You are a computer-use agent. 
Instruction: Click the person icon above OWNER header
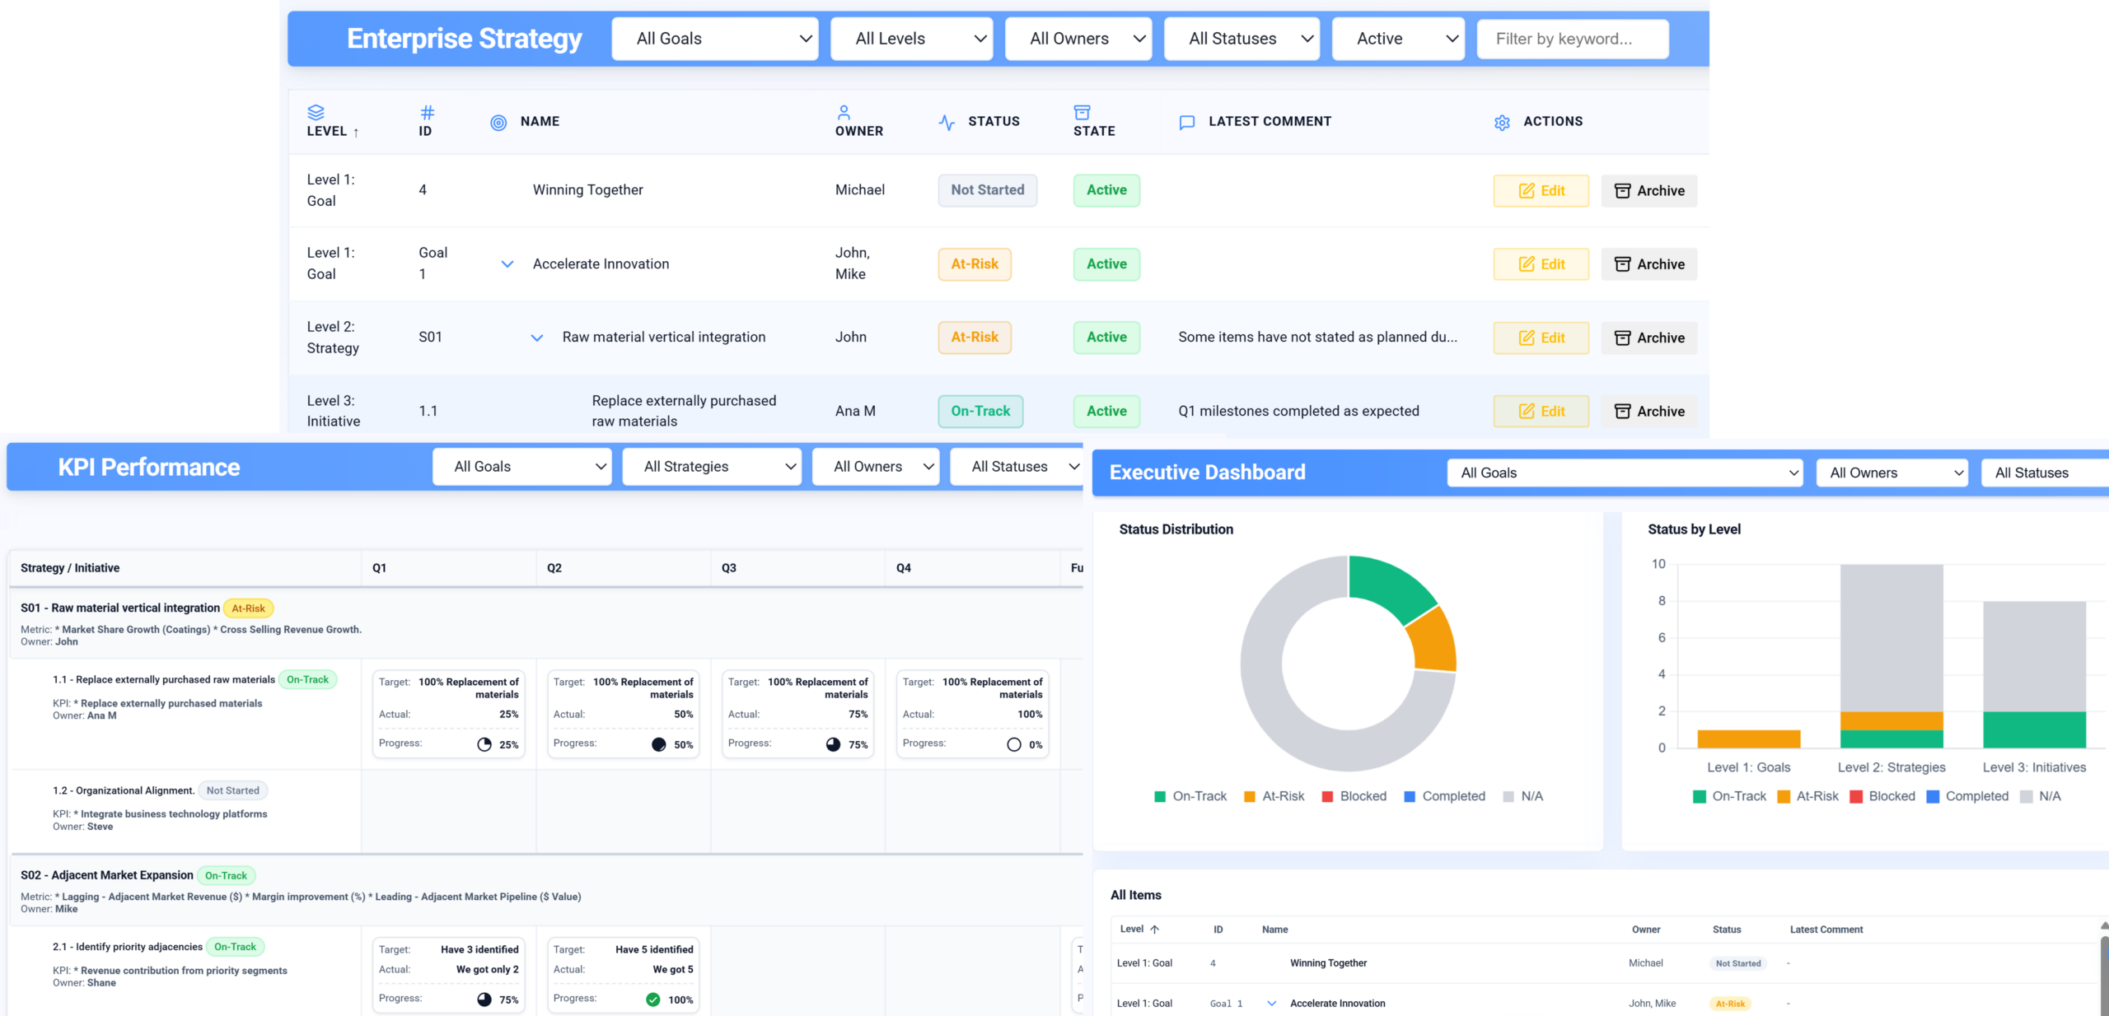pyautogui.click(x=844, y=112)
